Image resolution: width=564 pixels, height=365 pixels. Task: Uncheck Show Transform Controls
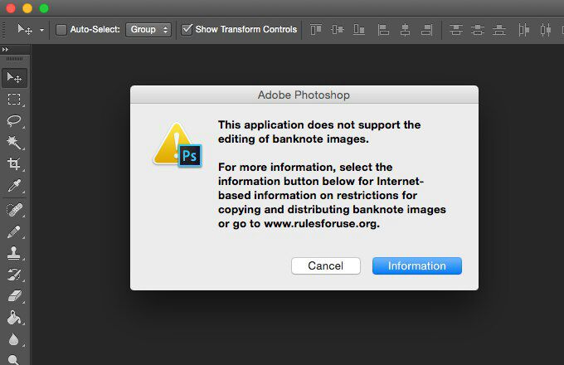[x=187, y=29]
